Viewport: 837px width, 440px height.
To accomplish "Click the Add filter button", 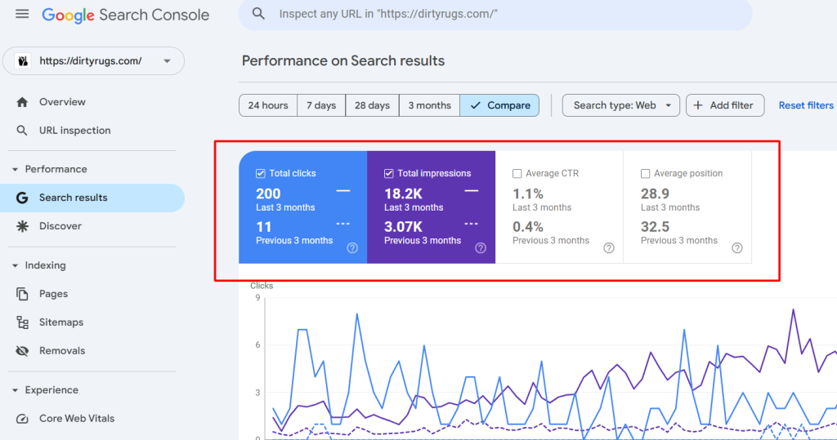I will (x=724, y=105).
